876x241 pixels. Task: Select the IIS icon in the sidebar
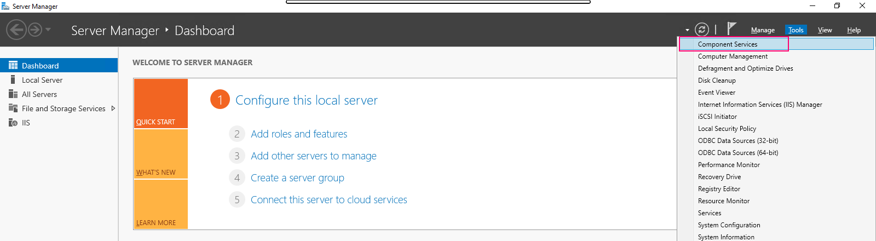[13, 122]
